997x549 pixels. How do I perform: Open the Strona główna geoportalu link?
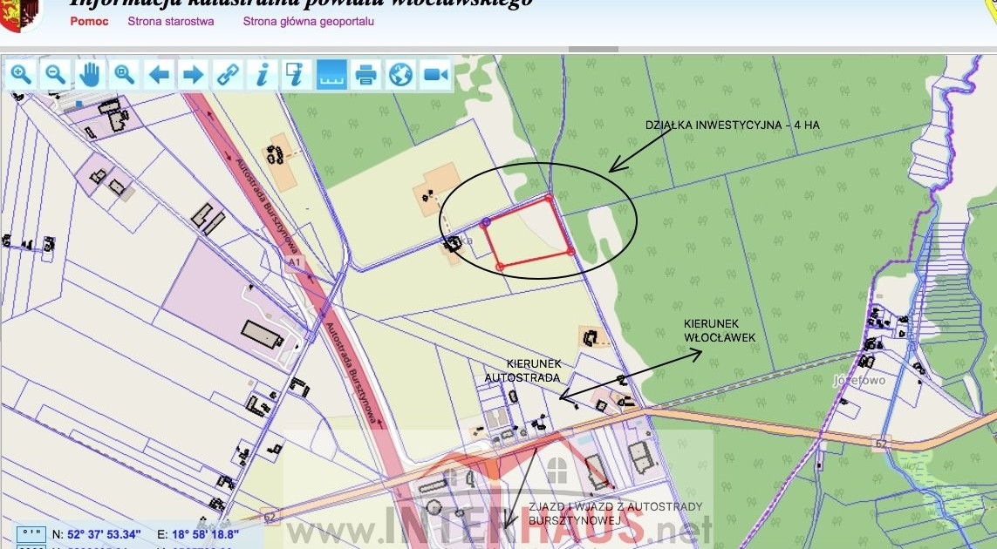(306, 22)
